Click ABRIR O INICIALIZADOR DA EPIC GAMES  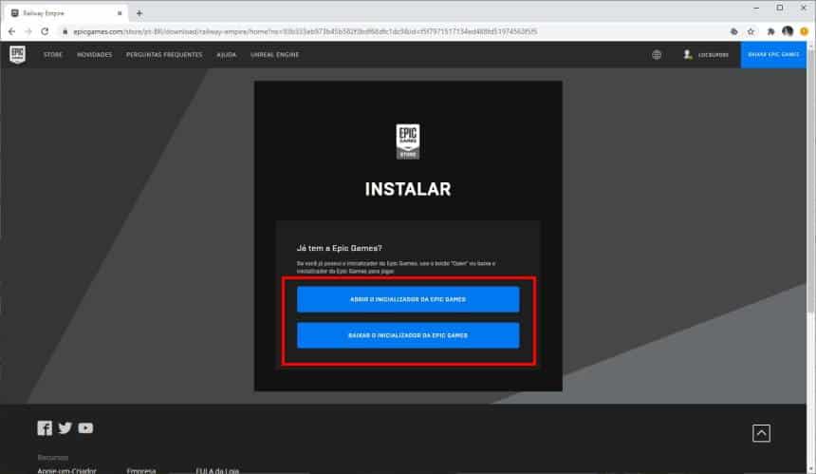click(x=408, y=299)
